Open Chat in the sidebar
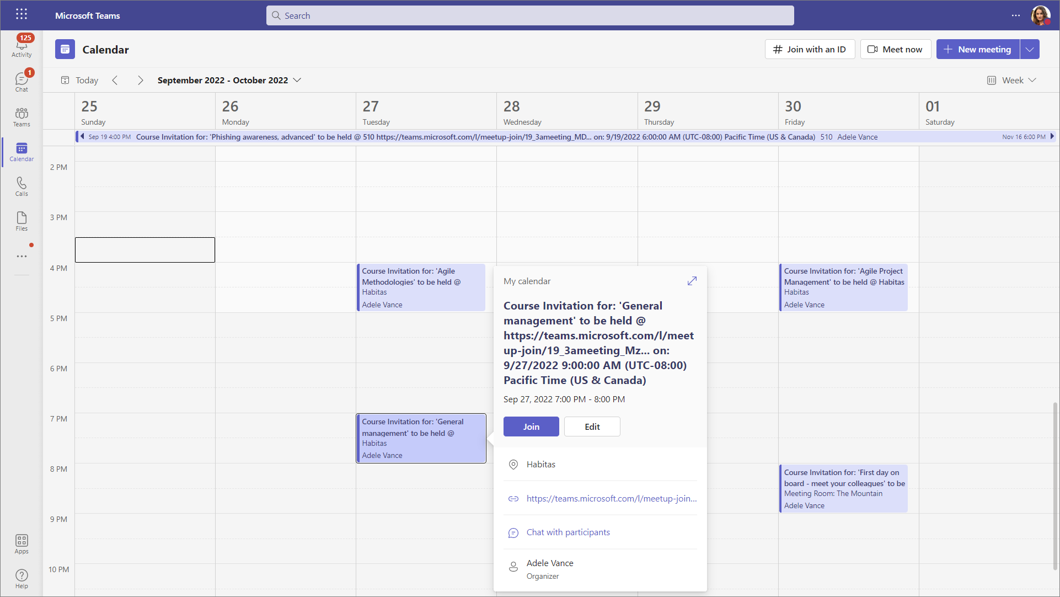Screen dimensions: 1060x597 click(x=22, y=81)
